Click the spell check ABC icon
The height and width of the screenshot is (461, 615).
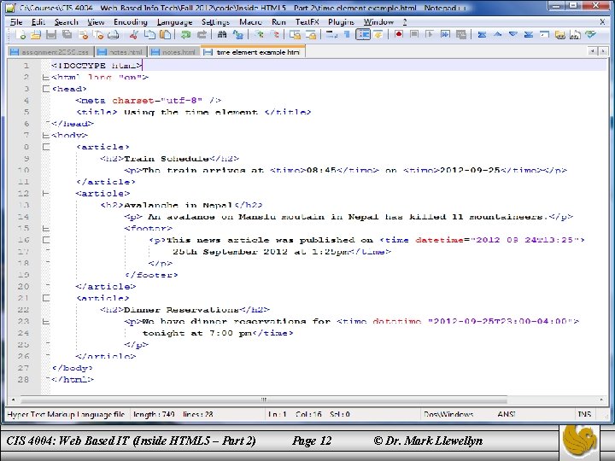coord(590,34)
